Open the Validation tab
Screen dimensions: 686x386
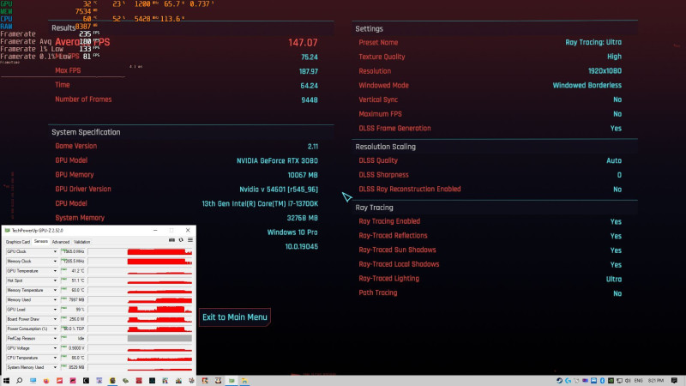(81, 242)
